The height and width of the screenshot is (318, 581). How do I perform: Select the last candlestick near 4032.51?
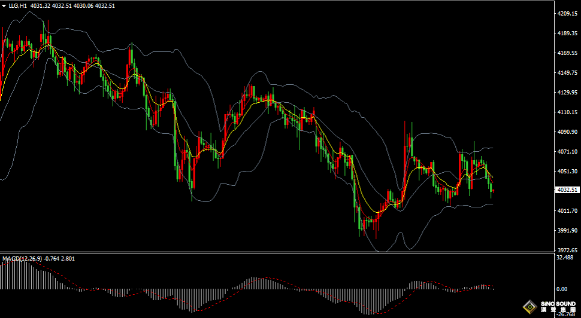pyautogui.click(x=493, y=191)
